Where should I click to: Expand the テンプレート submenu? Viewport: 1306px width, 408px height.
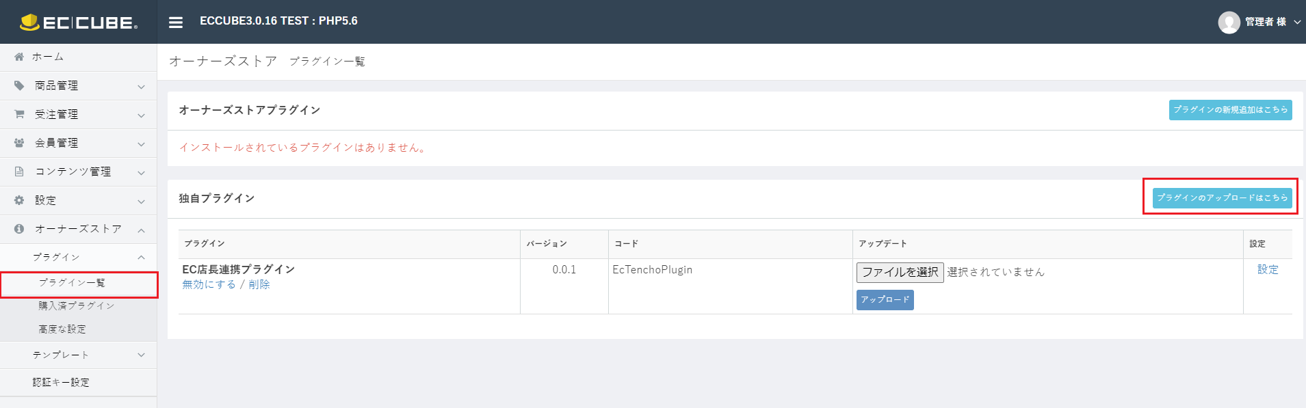[79, 355]
